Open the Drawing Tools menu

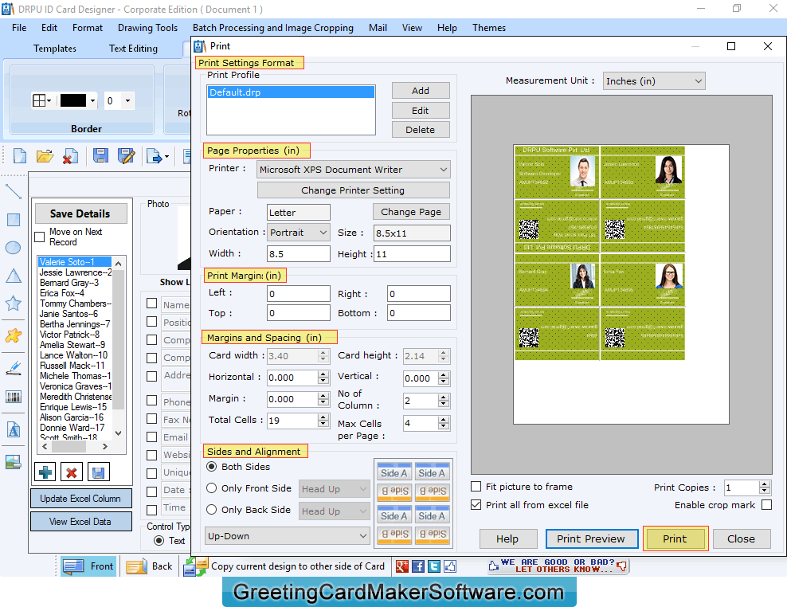(147, 28)
